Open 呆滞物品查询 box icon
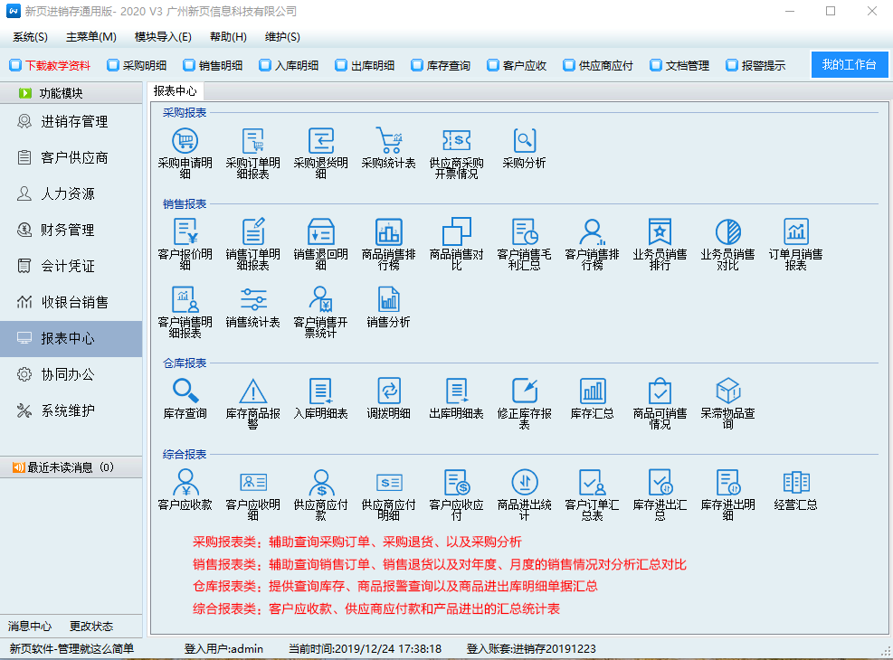 coord(727,391)
